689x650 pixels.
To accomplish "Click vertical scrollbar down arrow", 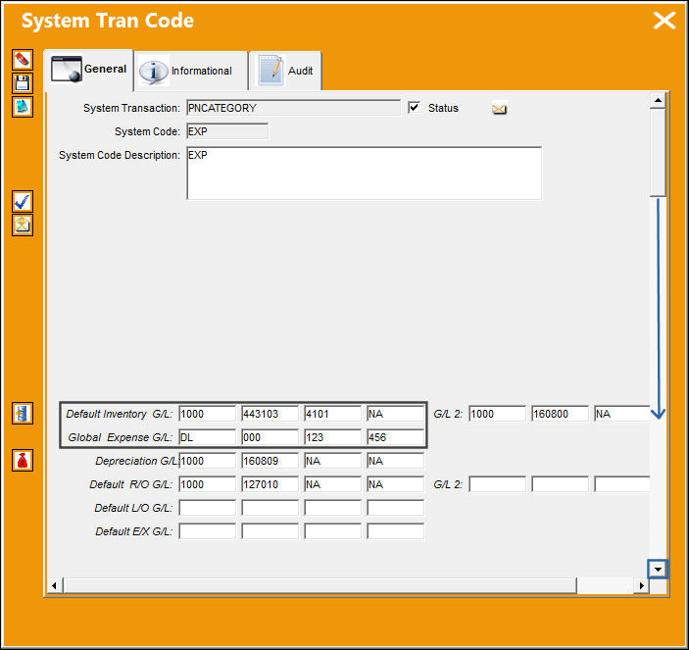I will click(x=658, y=570).
